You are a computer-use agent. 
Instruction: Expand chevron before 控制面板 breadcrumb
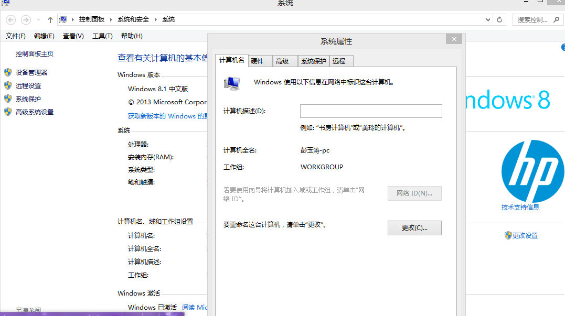[73, 19]
